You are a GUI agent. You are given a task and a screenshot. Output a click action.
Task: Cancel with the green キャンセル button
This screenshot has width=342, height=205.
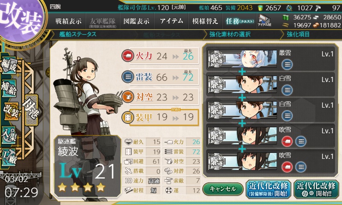click(x=223, y=189)
